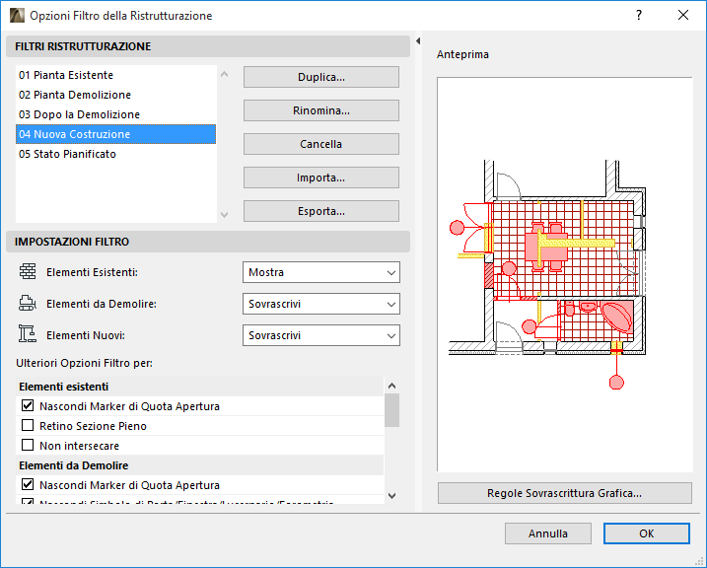The image size is (707, 568).
Task: Click the Ulteriori Opzioni Filtro per label
Action: (x=85, y=363)
